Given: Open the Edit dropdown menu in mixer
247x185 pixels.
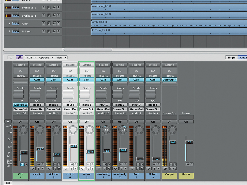Looking at the screenshot, I should coord(31,57).
